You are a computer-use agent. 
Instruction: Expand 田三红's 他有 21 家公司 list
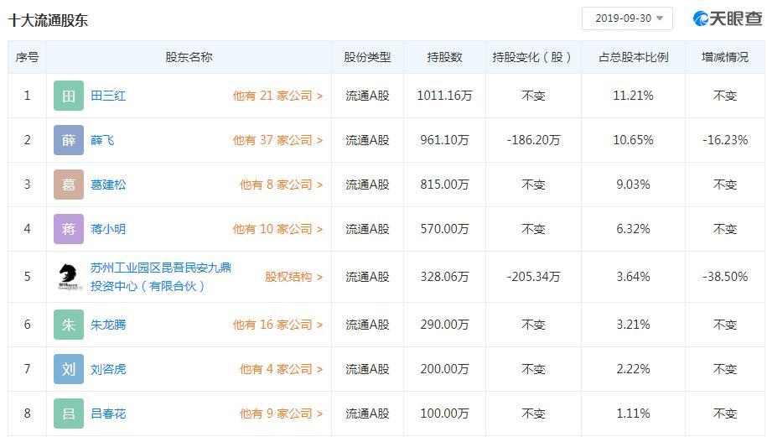pyautogui.click(x=277, y=96)
